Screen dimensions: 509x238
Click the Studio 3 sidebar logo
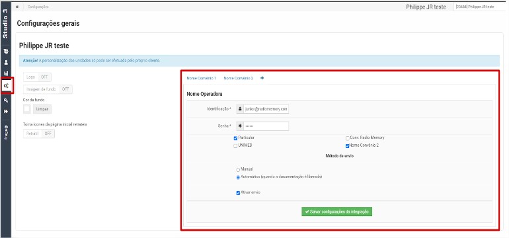(5, 24)
